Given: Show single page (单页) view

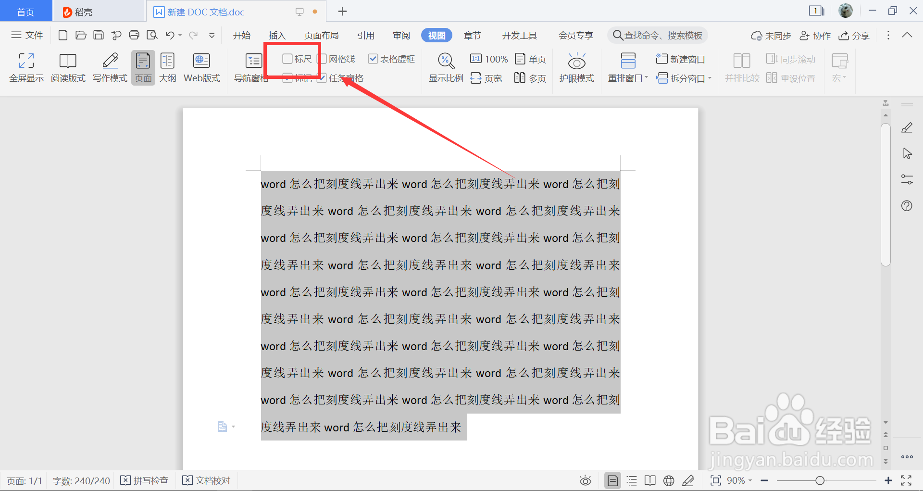Looking at the screenshot, I should (x=531, y=59).
